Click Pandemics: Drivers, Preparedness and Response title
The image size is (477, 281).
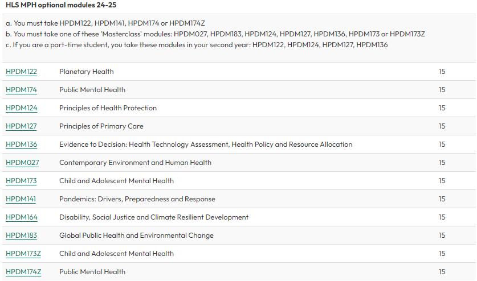pos(137,199)
